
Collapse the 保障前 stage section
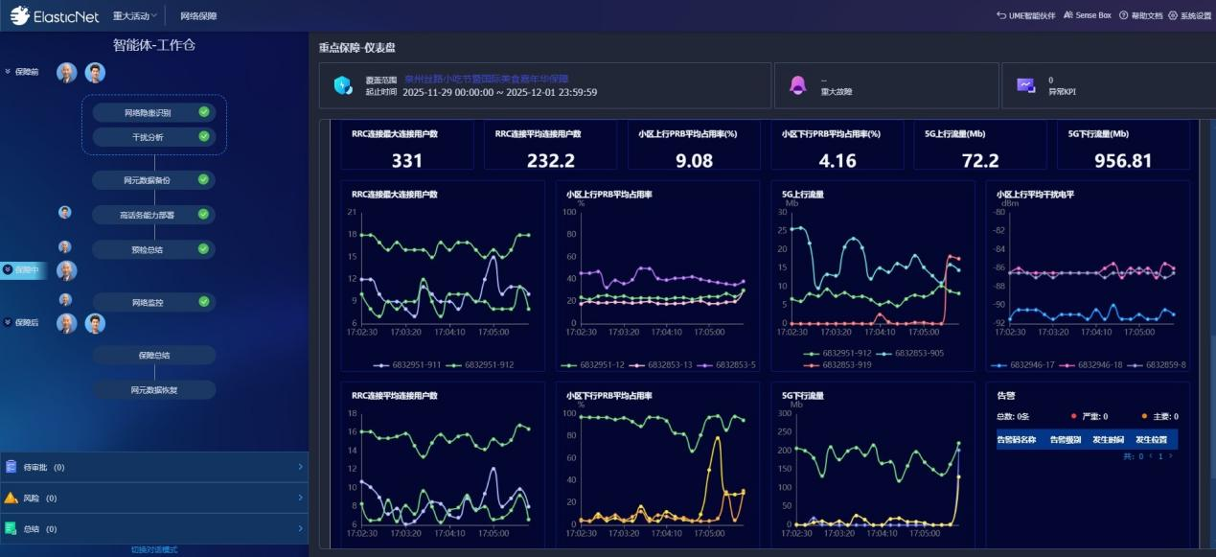click(8, 72)
